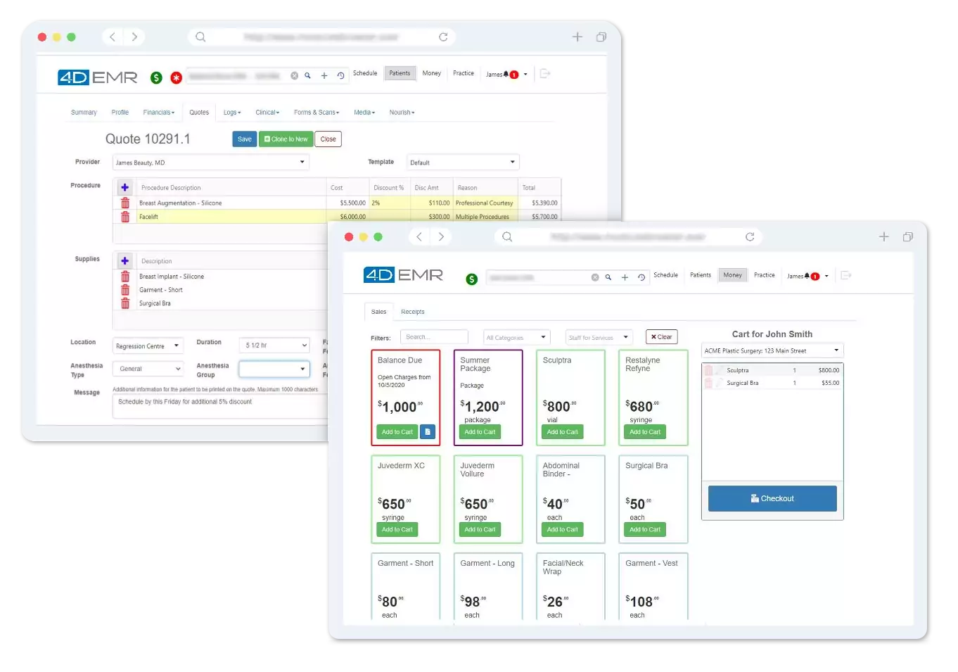Add a new procedure with blue plus icon
The image size is (958, 672).
(x=124, y=187)
